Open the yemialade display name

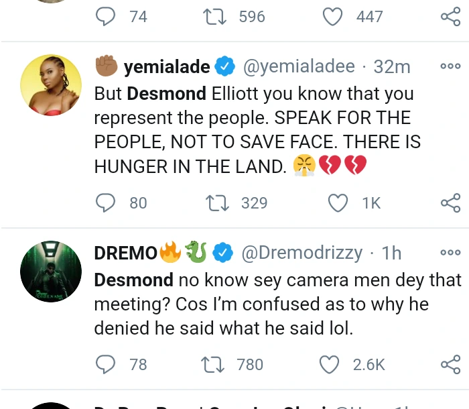click(x=167, y=67)
